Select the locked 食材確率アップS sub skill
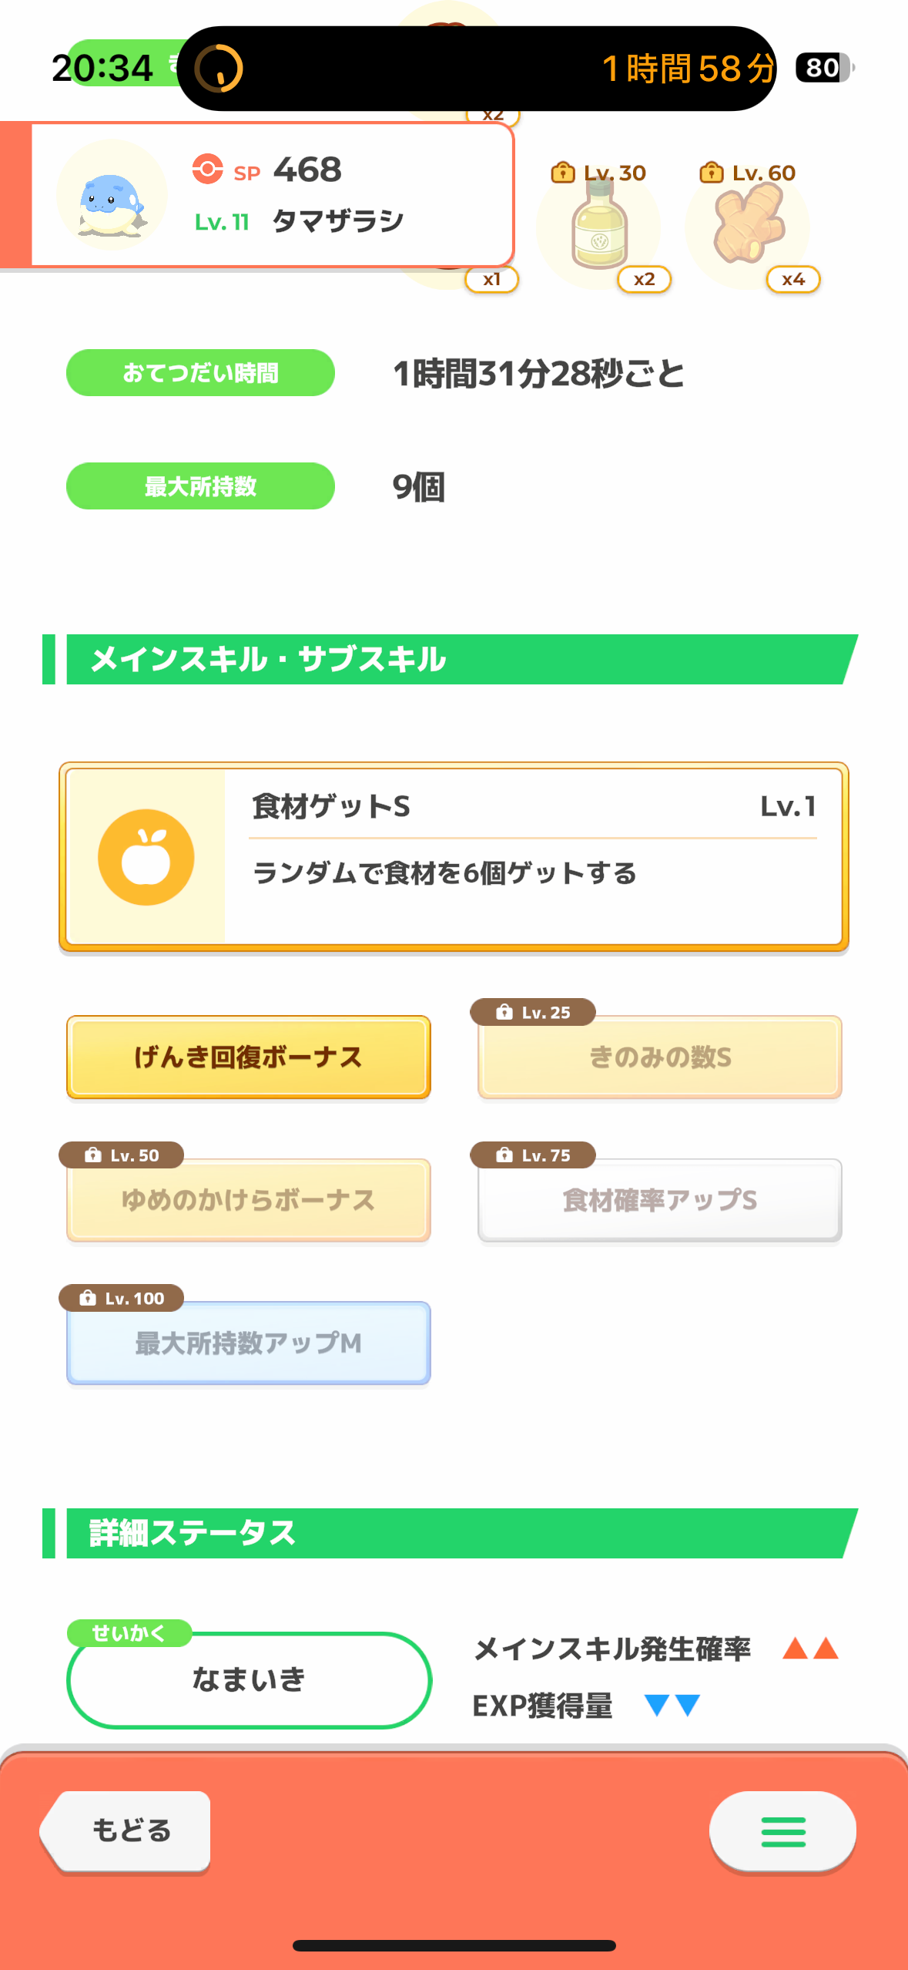The height and width of the screenshot is (1970, 908). [x=660, y=1200]
